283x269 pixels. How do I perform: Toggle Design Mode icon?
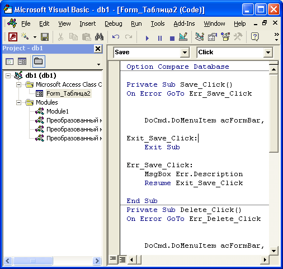(183, 37)
